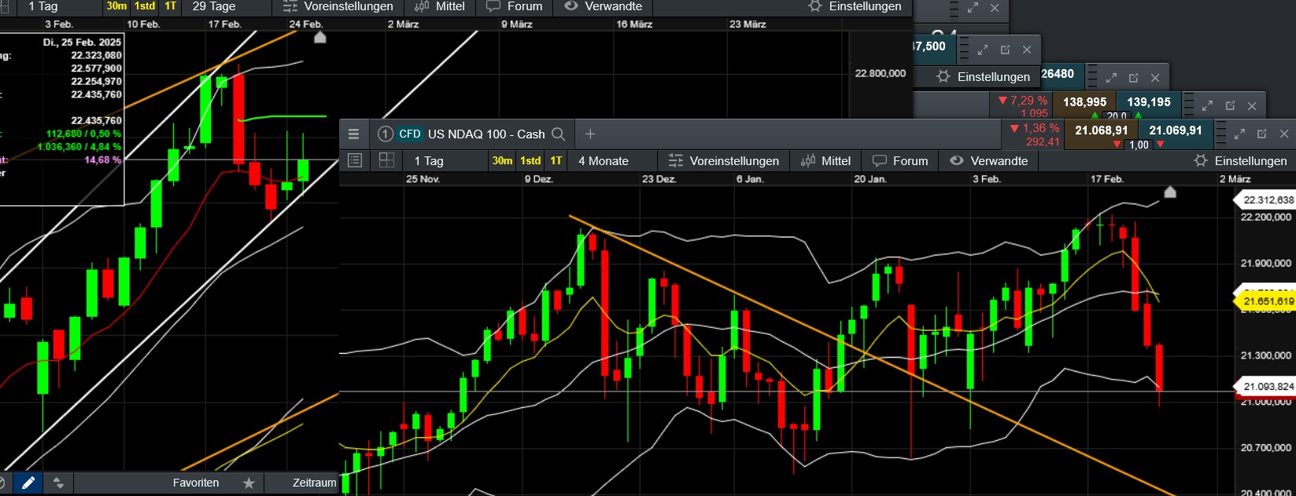Image resolution: width=1296 pixels, height=496 pixels.
Task: Open Einstellungen of the 7,500 window
Action: (984, 77)
